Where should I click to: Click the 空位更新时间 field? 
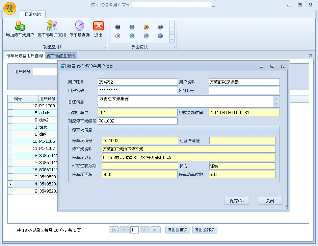[244, 113]
